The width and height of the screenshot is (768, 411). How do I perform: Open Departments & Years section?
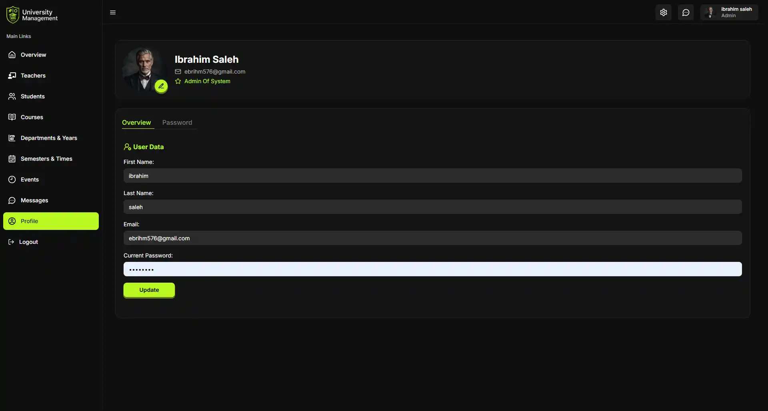click(x=49, y=138)
